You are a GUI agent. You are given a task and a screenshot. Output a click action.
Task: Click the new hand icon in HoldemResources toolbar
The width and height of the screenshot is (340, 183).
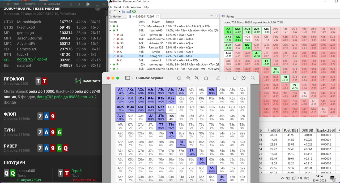coord(115,12)
